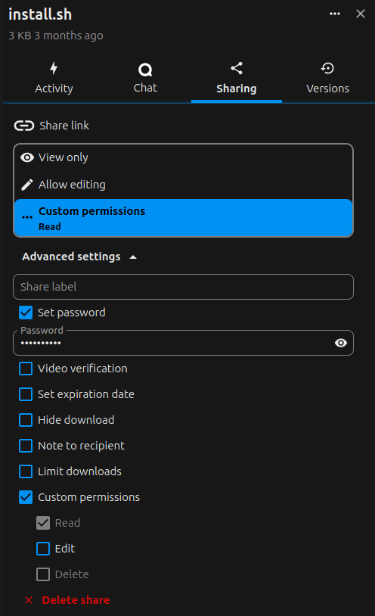
Task: Click the lightning bolt Activity icon
Action: (x=54, y=68)
